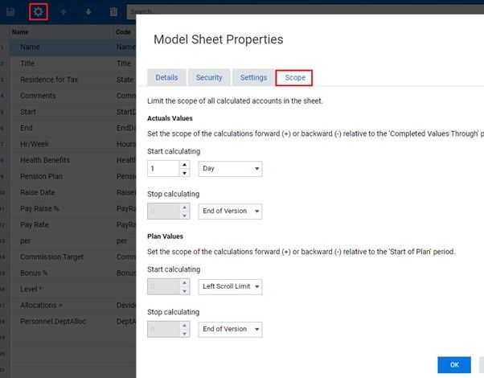Open sheet properties gear icon
Screen dimensions: 484x378
coord(38,12)
